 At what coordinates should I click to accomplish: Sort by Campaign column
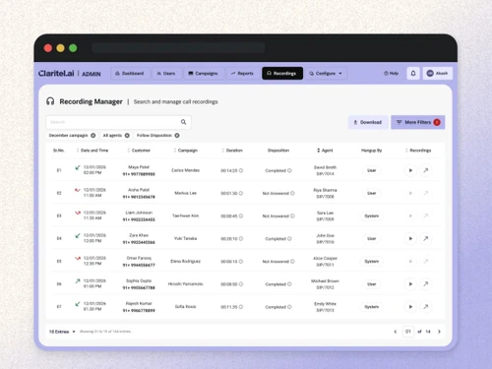(186, 151)
